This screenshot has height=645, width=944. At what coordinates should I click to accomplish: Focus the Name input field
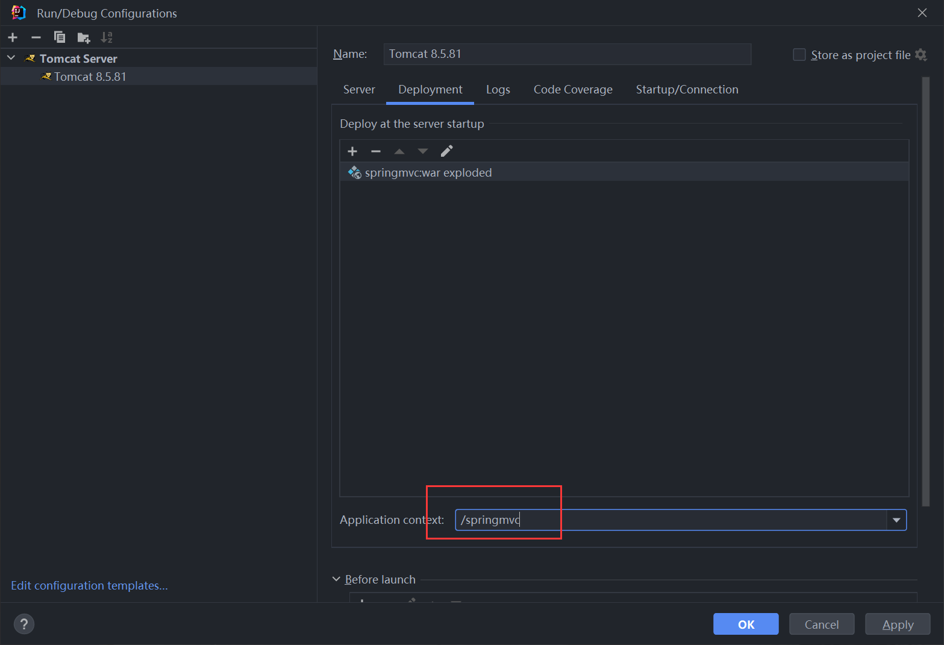click(x=567, y=54)
